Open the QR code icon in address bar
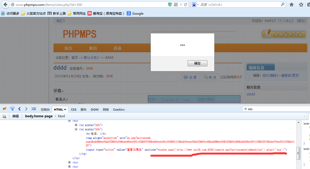Screen dimensions: 310x169 176,5
